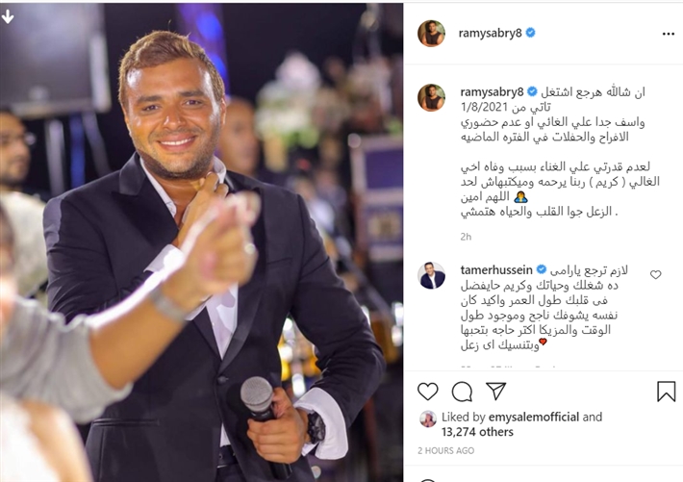Click the ramysabry8 username in the caption
This screenshot has height=482, width=683.
click(x=492, y=92)
